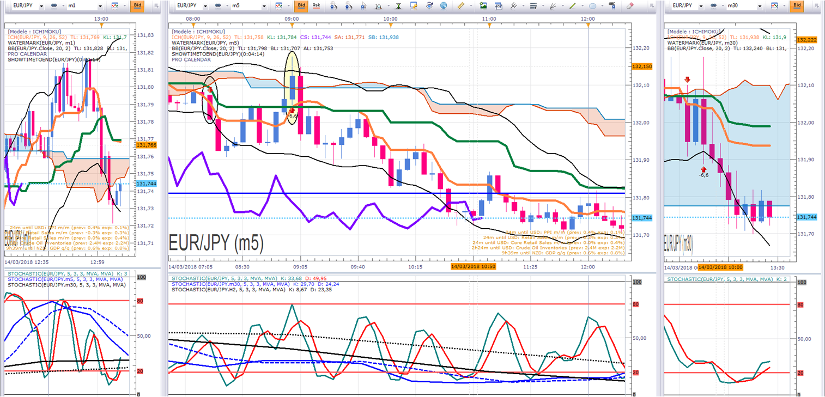Click the framed picture window icon
Viewport: 825px width, 397px height.
498,6
